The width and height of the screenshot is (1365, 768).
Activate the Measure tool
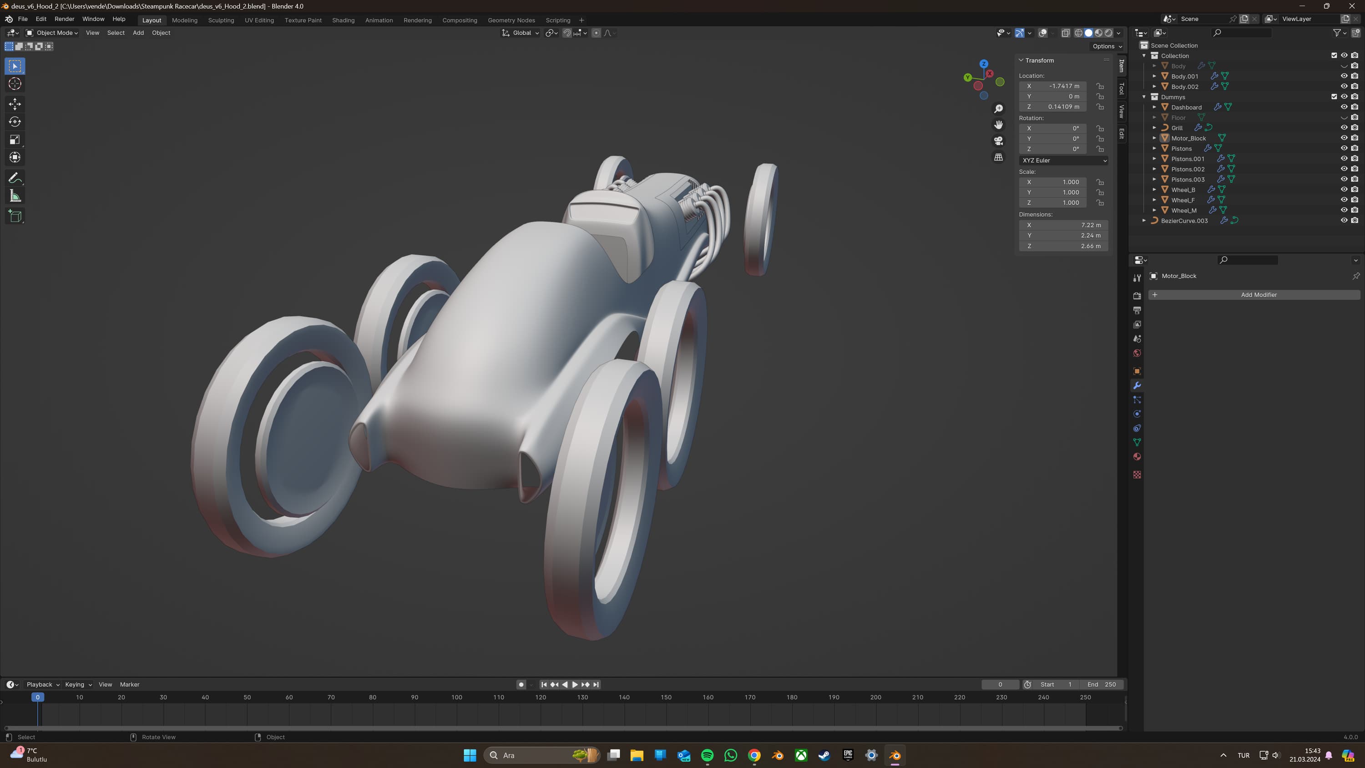click(15, 196)
